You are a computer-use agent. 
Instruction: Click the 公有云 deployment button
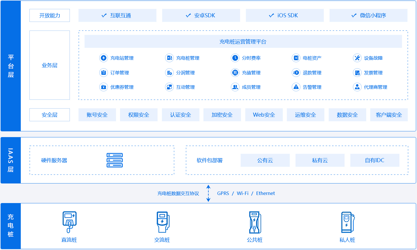(x=265, y=160)
